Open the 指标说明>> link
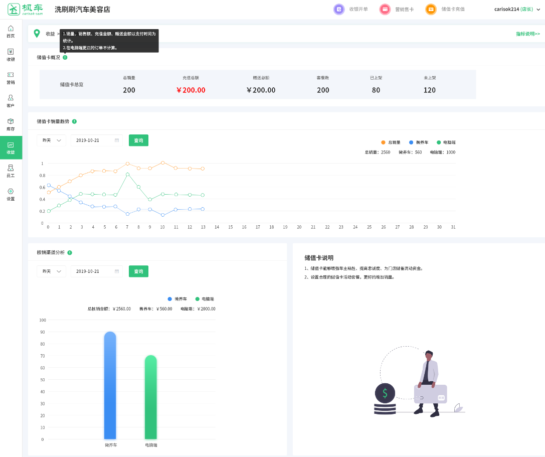The image size is (545, 457). (x=527, y=34)
